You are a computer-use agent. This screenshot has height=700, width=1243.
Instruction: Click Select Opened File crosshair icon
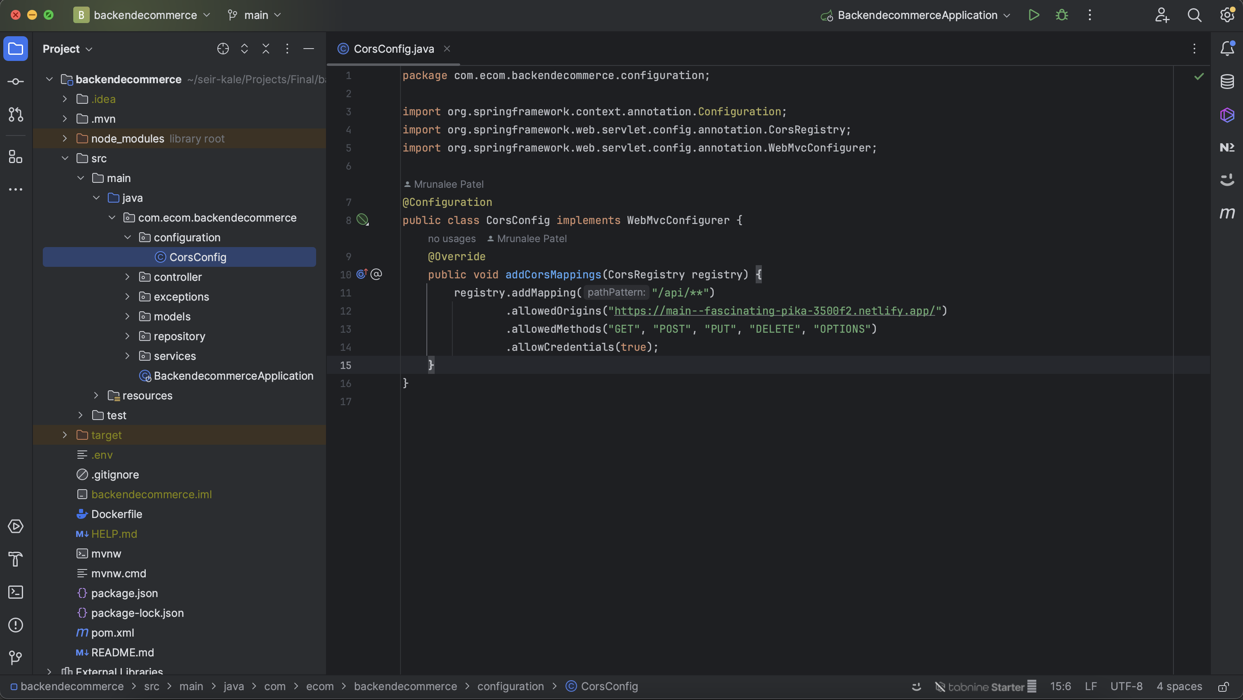pos(223,49)
